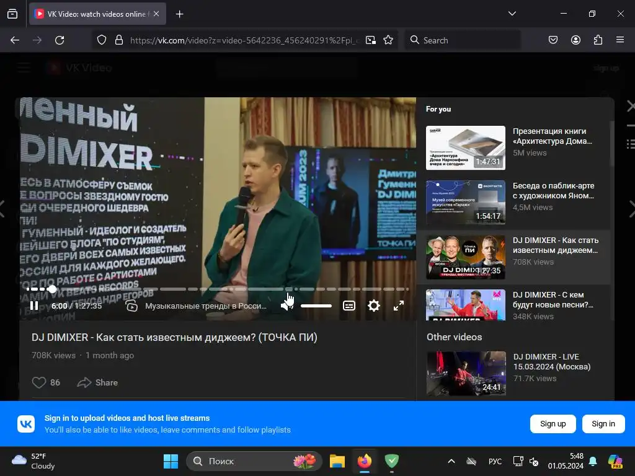
Task: Toggle playlist list icon beside overlay
Action: pos(631,144)
